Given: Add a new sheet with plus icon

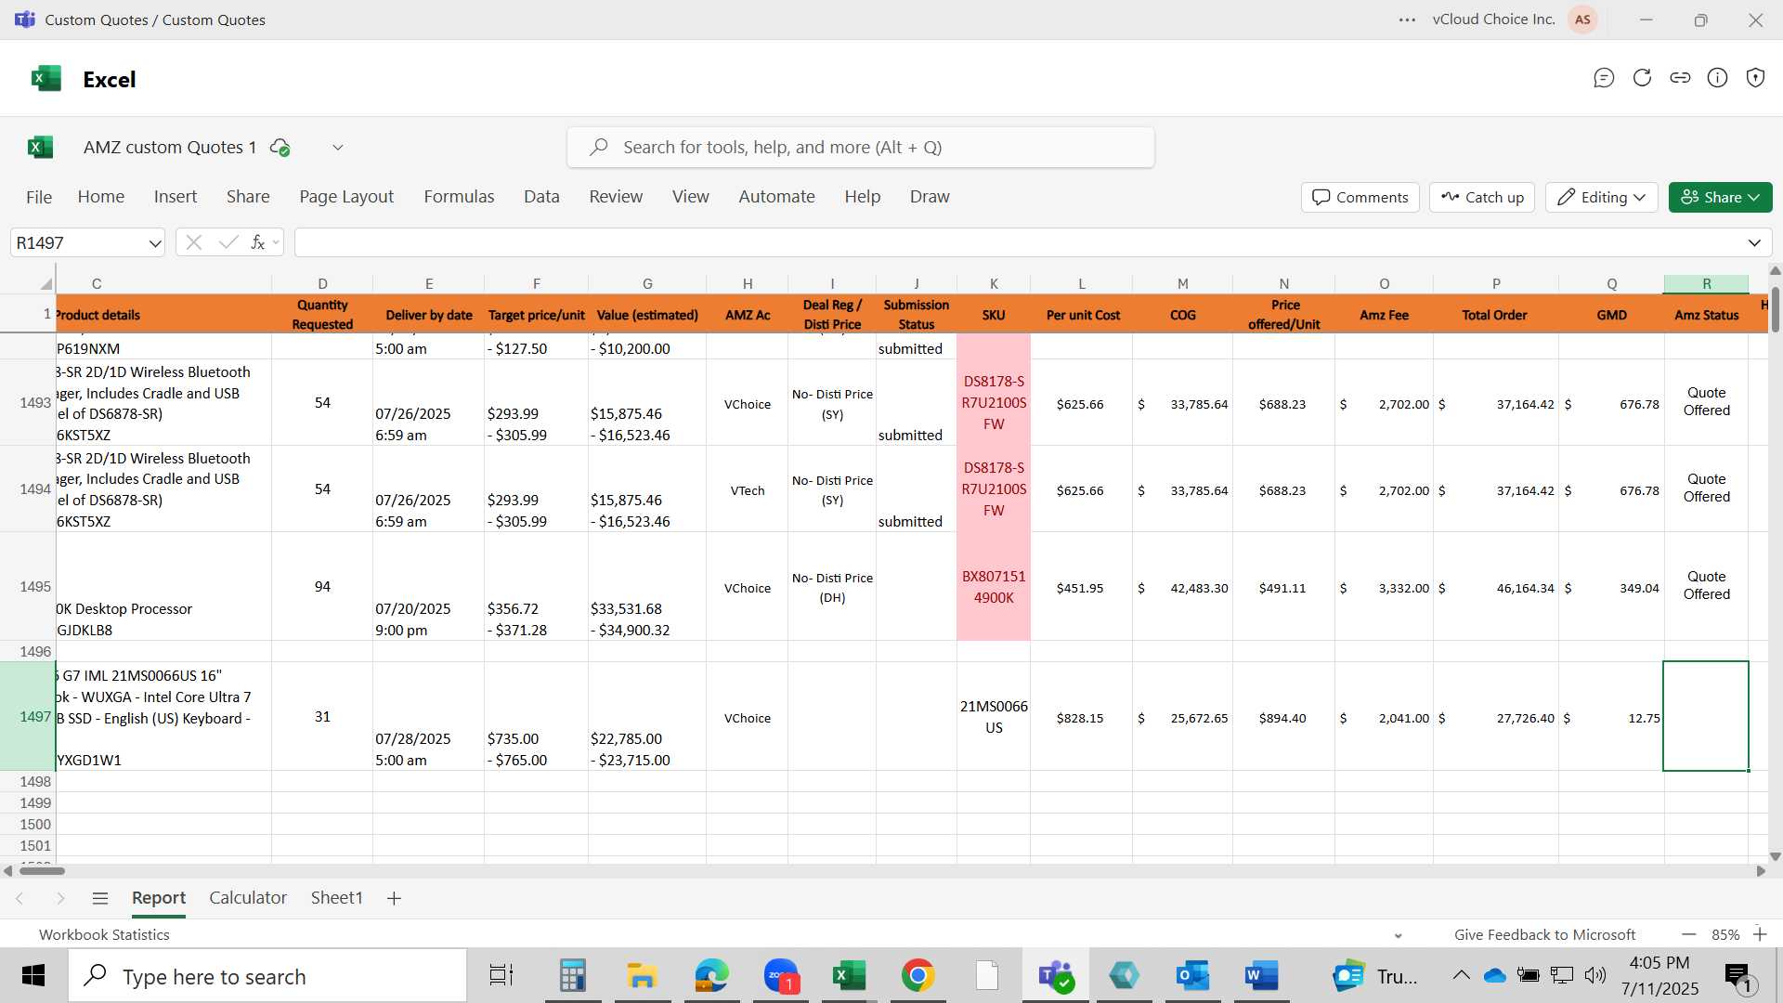Looking at the screenshot, I should pos(394,898).
